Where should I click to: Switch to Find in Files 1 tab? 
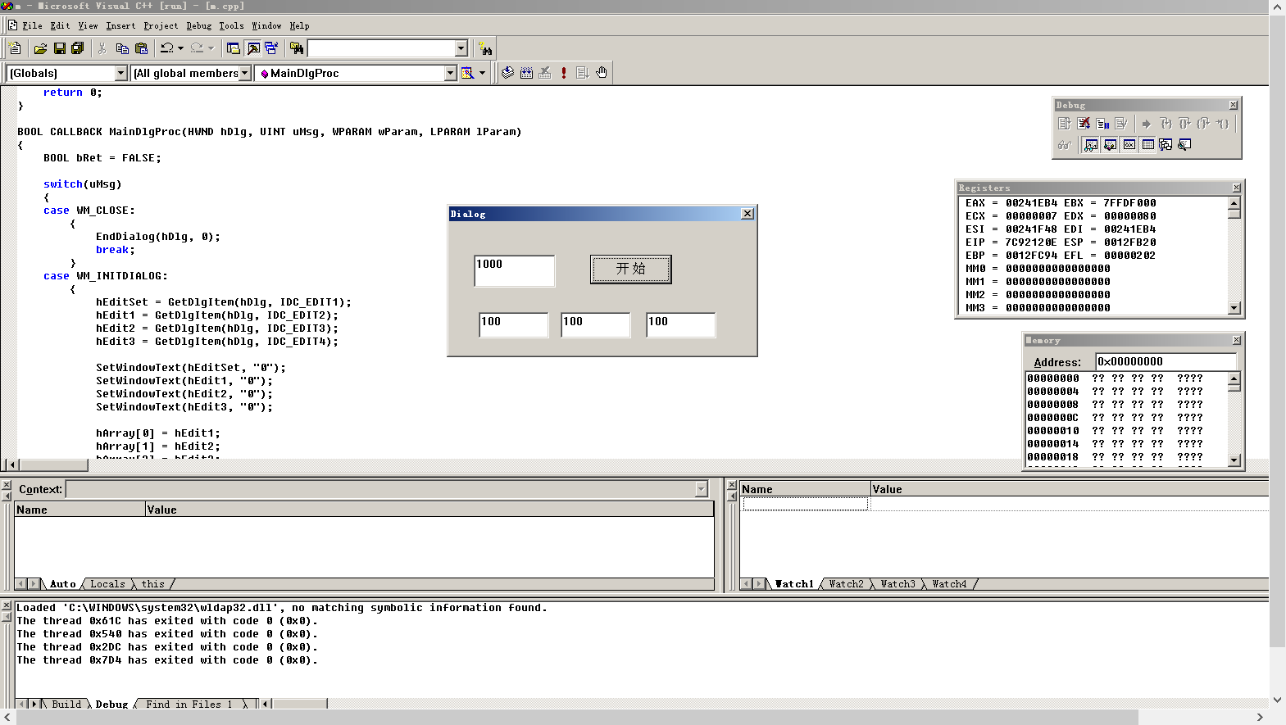click(189, 704)
